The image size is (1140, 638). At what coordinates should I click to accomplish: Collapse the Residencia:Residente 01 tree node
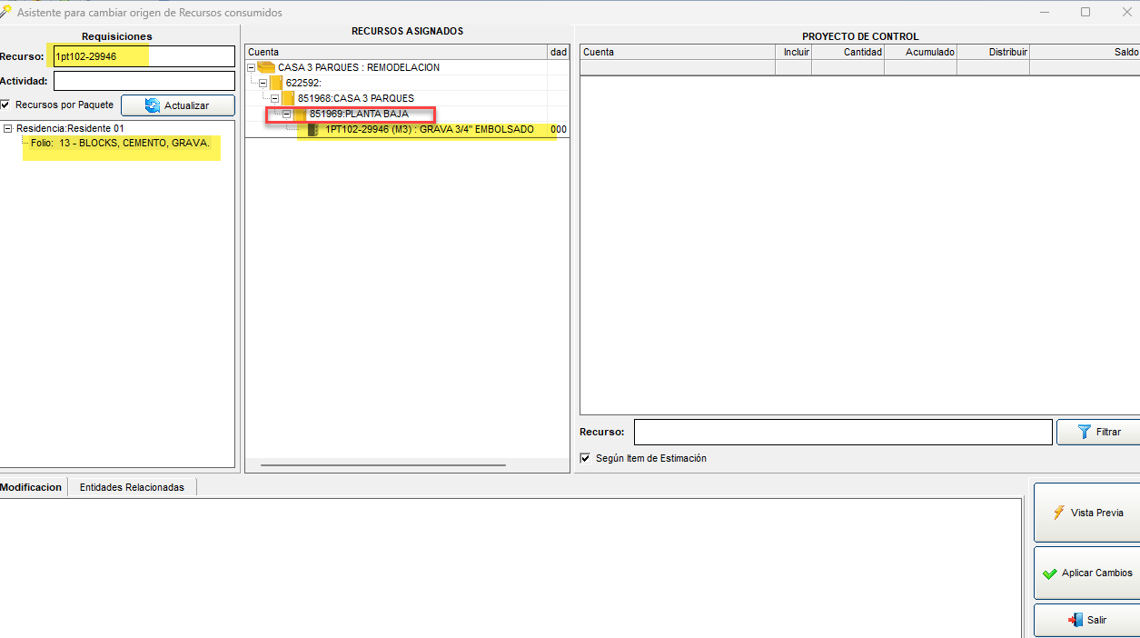tap(7, 129)
